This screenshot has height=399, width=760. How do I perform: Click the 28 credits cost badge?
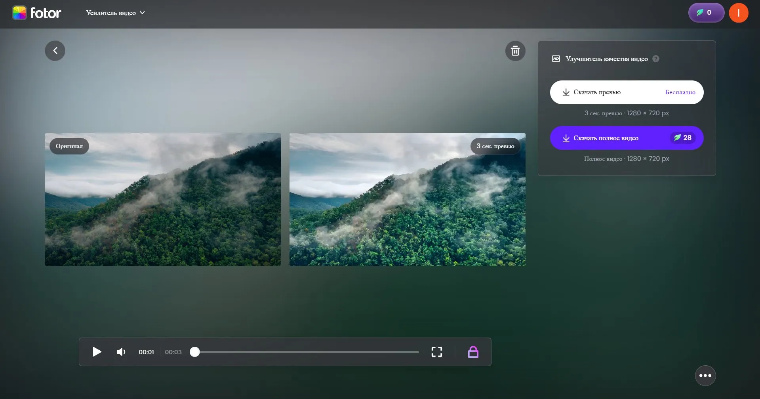tap(683, 138)
